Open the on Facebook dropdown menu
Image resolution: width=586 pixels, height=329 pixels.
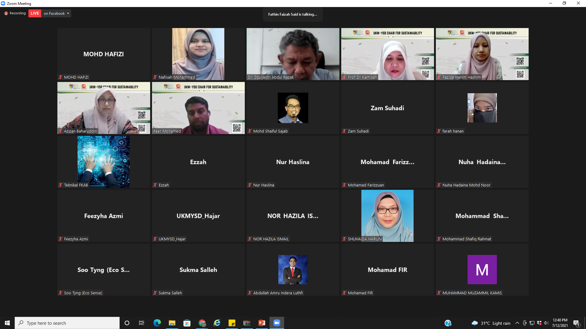click(56, 13)
